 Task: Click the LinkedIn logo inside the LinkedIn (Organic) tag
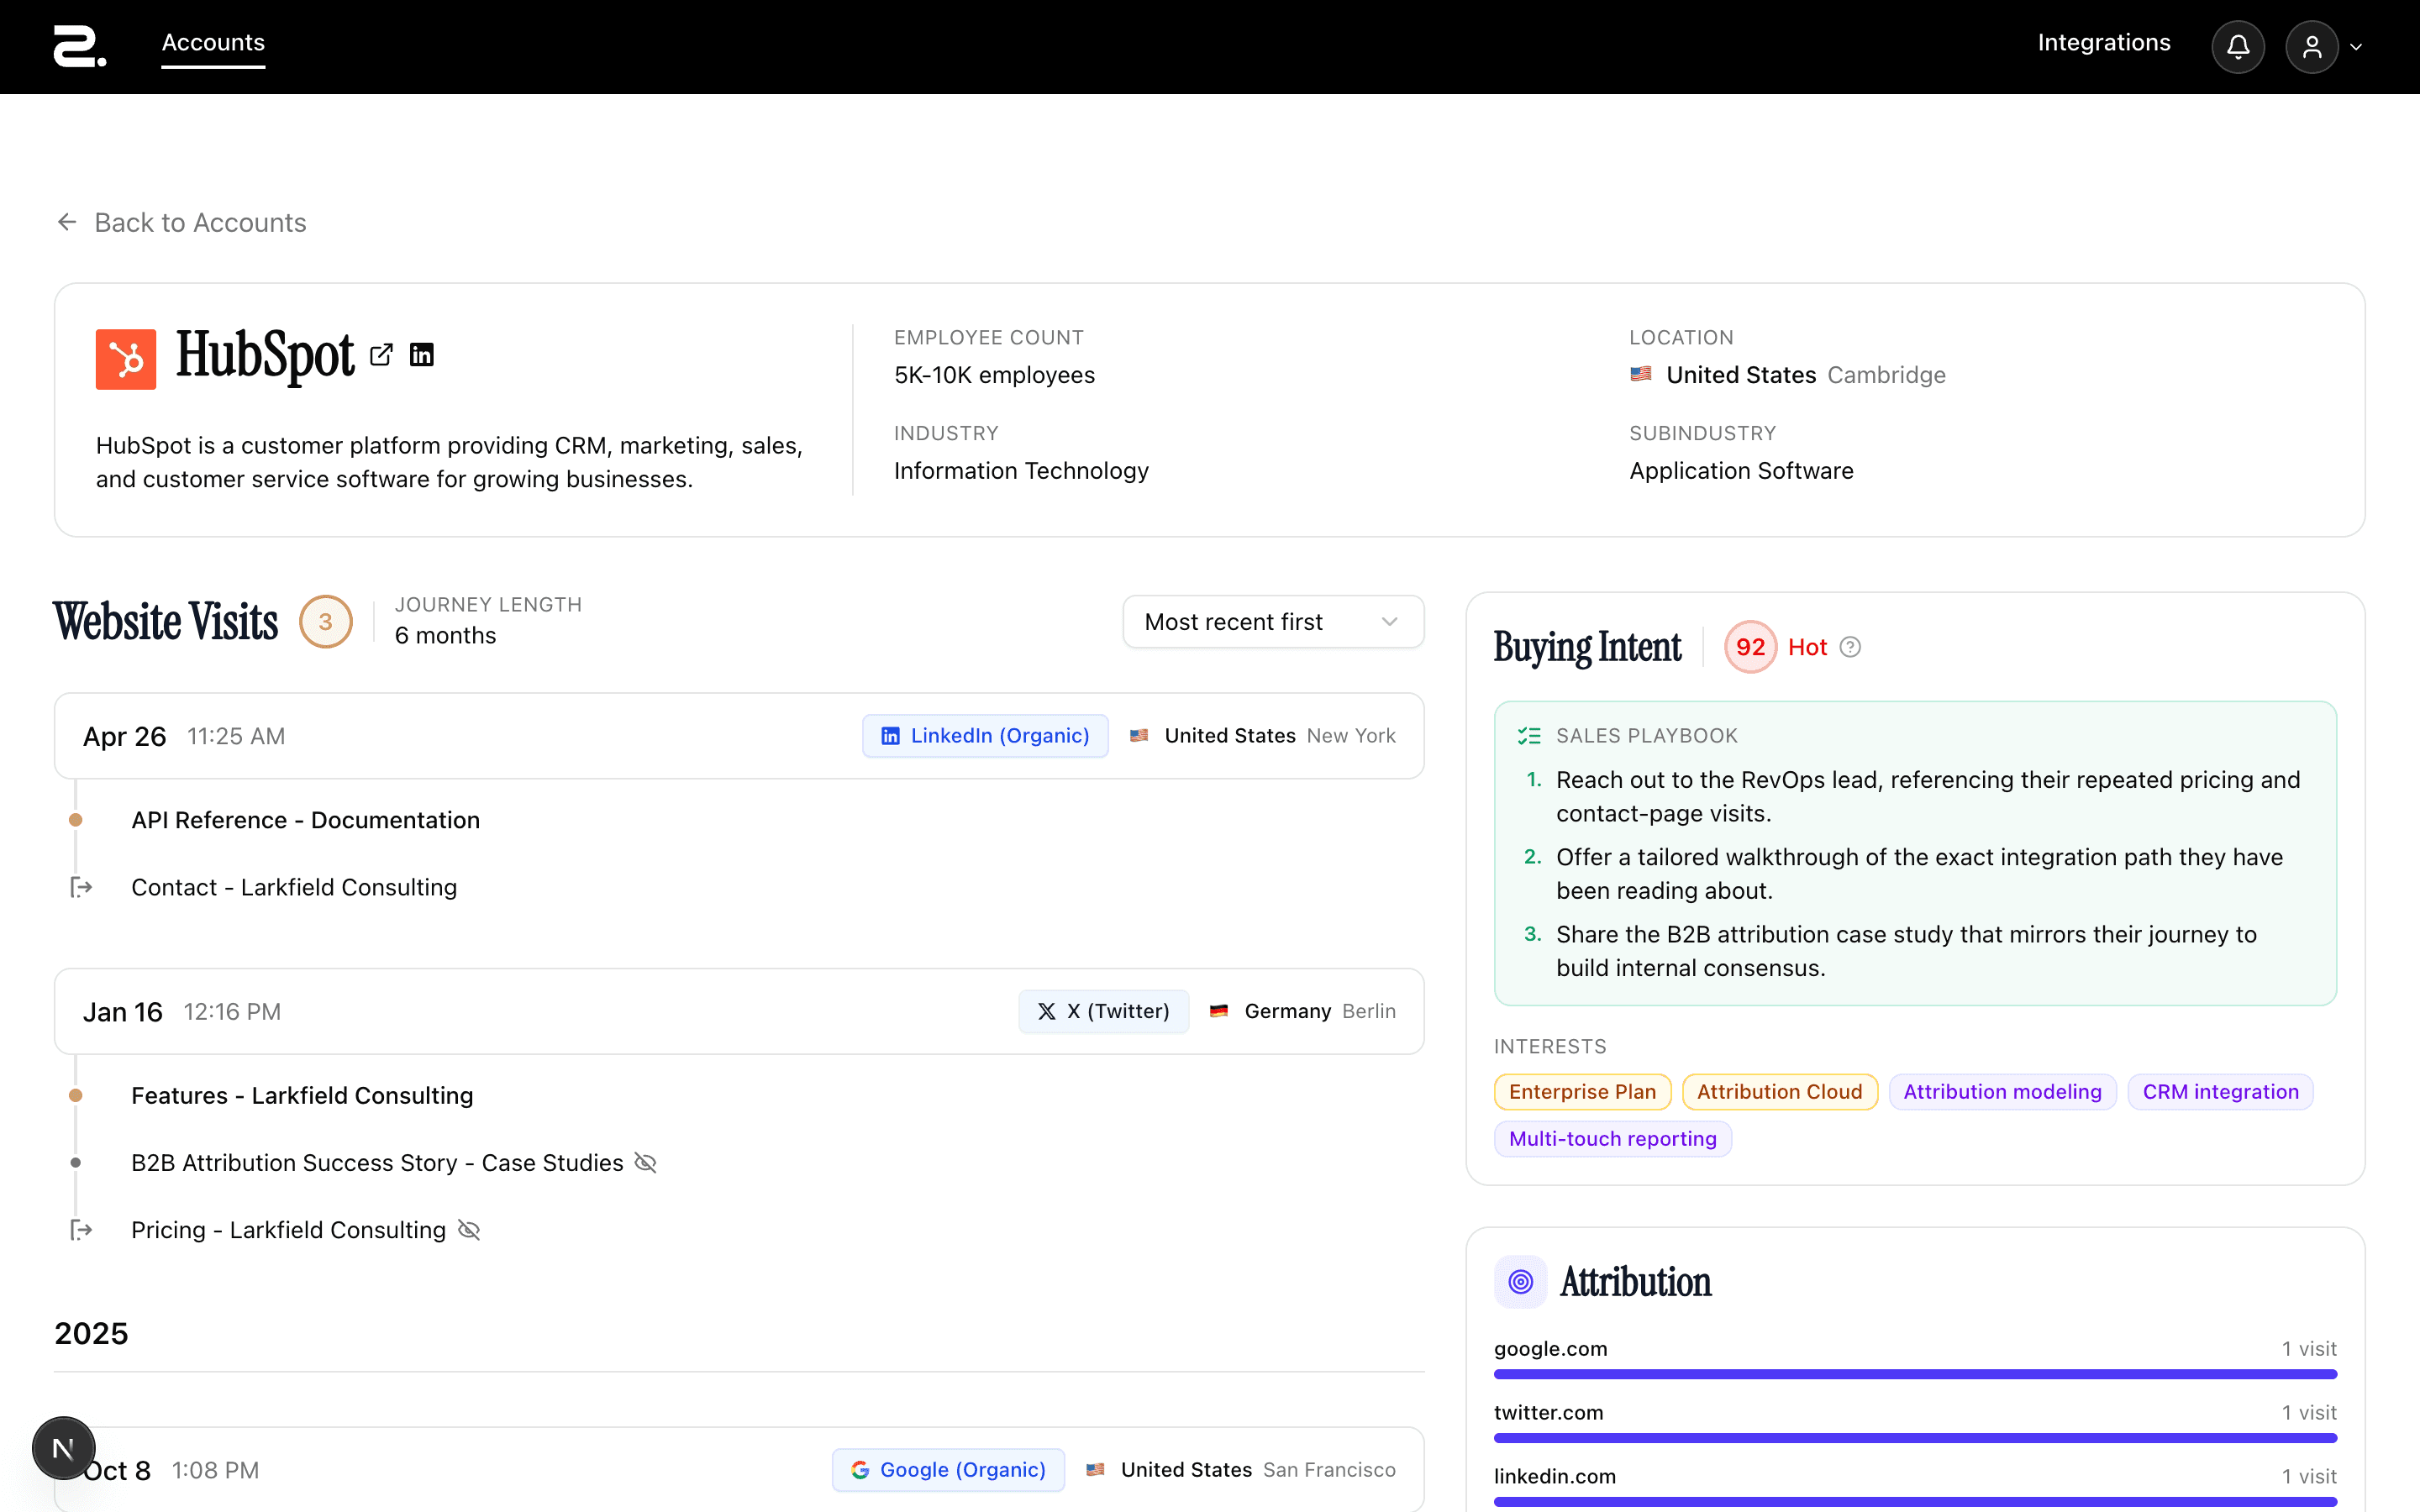click(890, 736)
